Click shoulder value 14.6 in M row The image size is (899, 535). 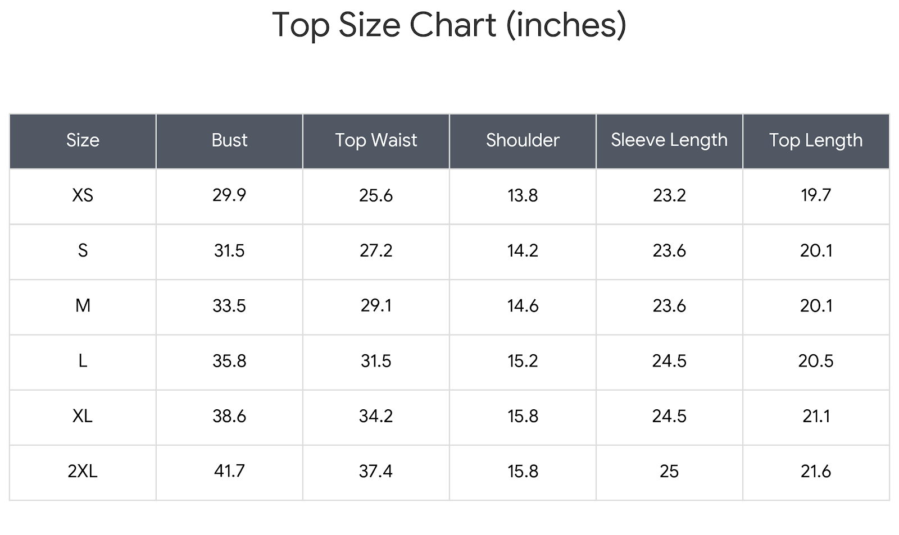523,306
